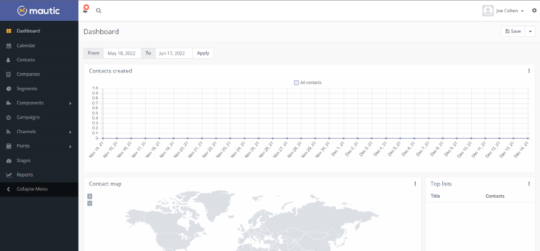Viewport: 540px width, 251px height.
Task: Open Contact map widget options menu
Action: click(x=415, y=183)
